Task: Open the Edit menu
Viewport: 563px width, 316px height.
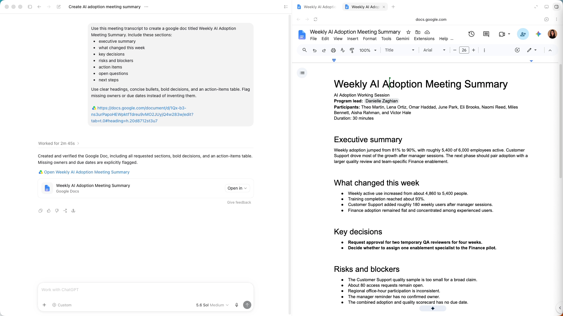Action: coord(325,39)
